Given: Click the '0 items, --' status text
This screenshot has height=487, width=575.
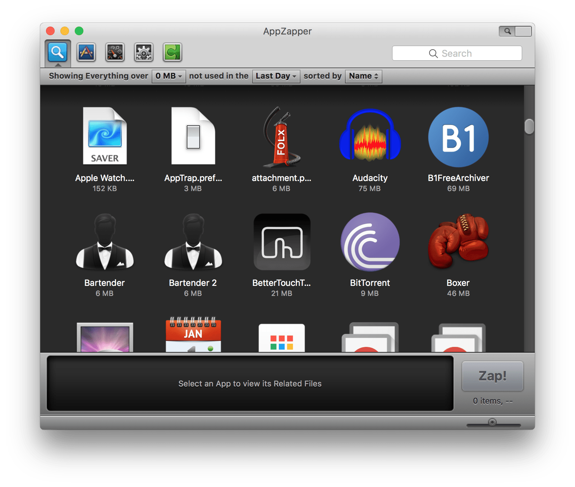Looking at the screenshot, I should (493, 401).
